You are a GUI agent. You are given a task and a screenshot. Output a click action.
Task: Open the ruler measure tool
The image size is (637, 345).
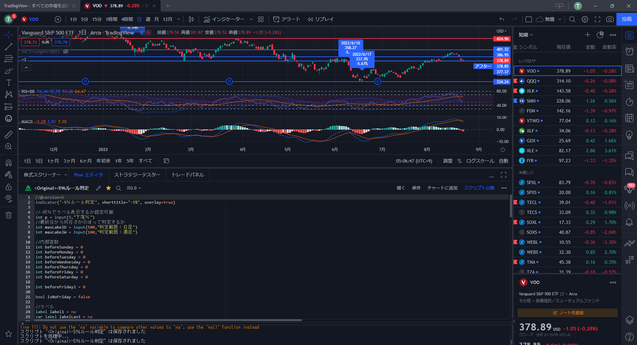[9, 134]
